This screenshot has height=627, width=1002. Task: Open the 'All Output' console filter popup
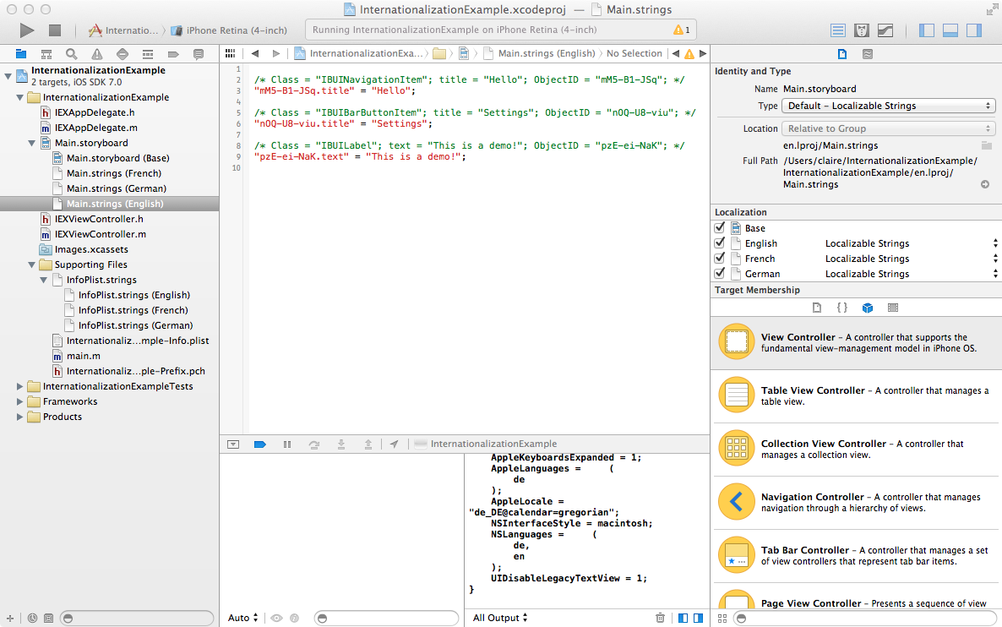(499, 618)
